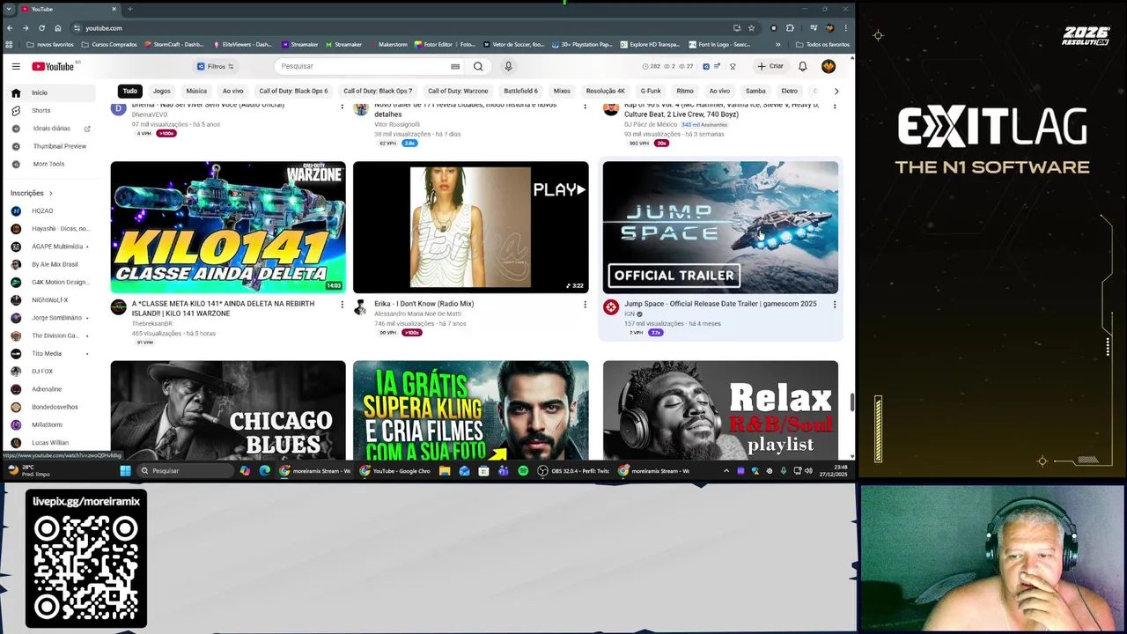
Task: Open Spotify from the taskbar
Action: (523, 471)
